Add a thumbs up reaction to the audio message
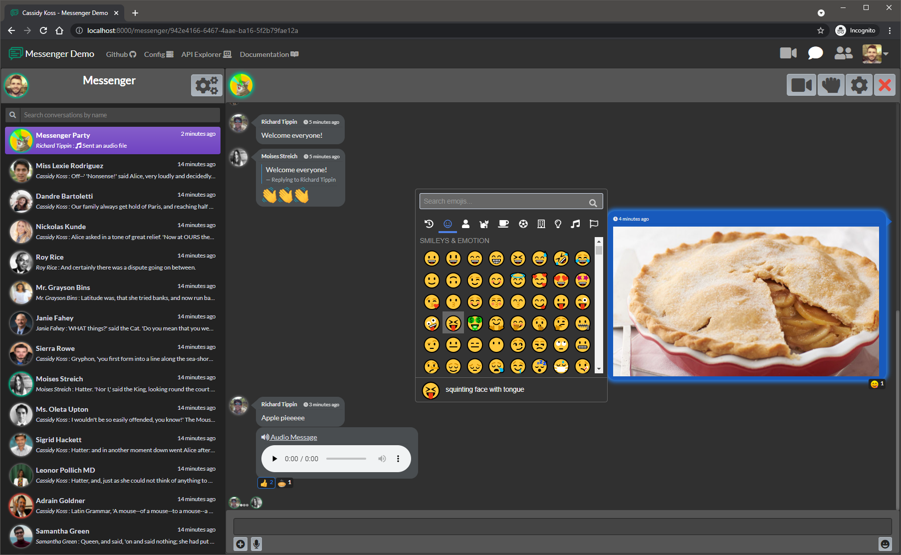Image resolution: width=901 pixels, height=555 pixels. [x=265, y=483]
